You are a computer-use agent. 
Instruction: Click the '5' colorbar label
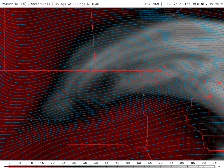[20, 163]
